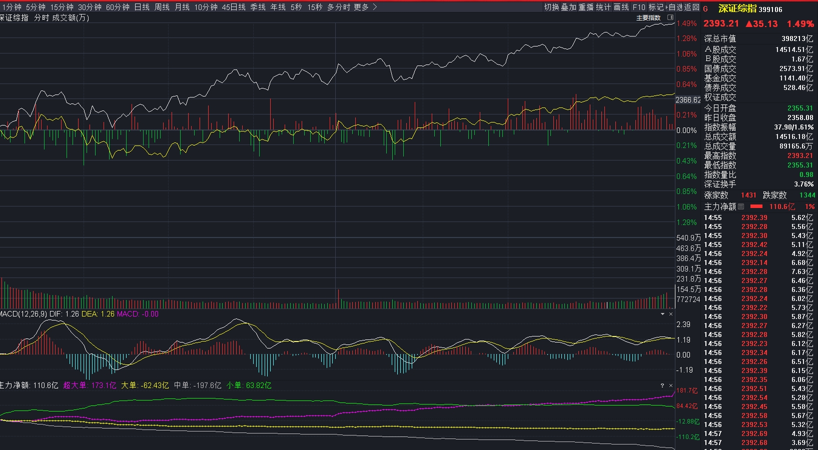Click the 标记 mark button
Image resolution: width=818 pixels, height=450 pixels.
pyautogui.click(x=656, y=7)
